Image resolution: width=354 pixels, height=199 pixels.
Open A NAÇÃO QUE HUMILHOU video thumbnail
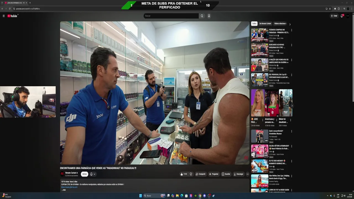(x=260, y=65)
